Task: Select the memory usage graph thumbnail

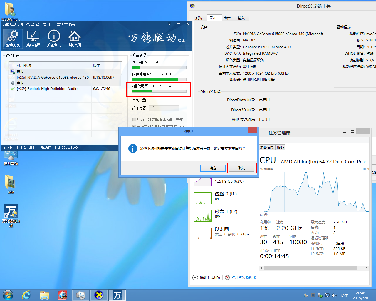Action: pos(203,182)
